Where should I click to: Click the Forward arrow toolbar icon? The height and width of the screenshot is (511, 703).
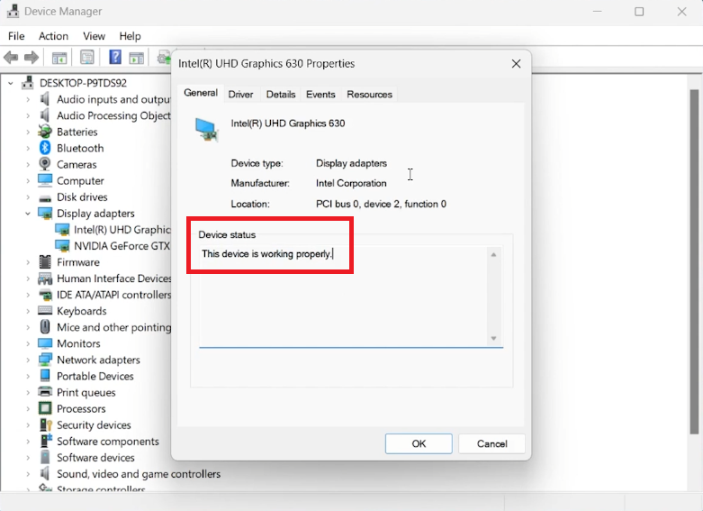(31, 58)
